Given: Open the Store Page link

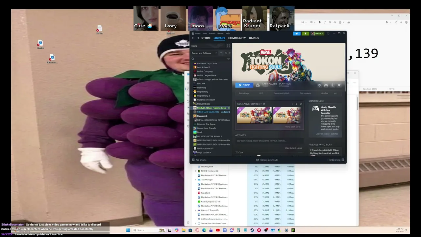Looking at the screenshot, I should (244, 93).
